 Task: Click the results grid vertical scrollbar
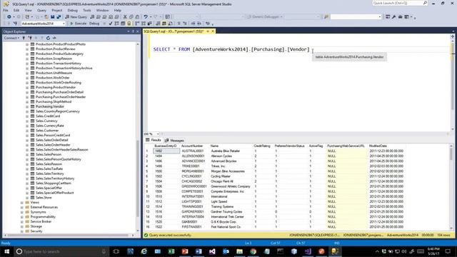click(451, 186)
